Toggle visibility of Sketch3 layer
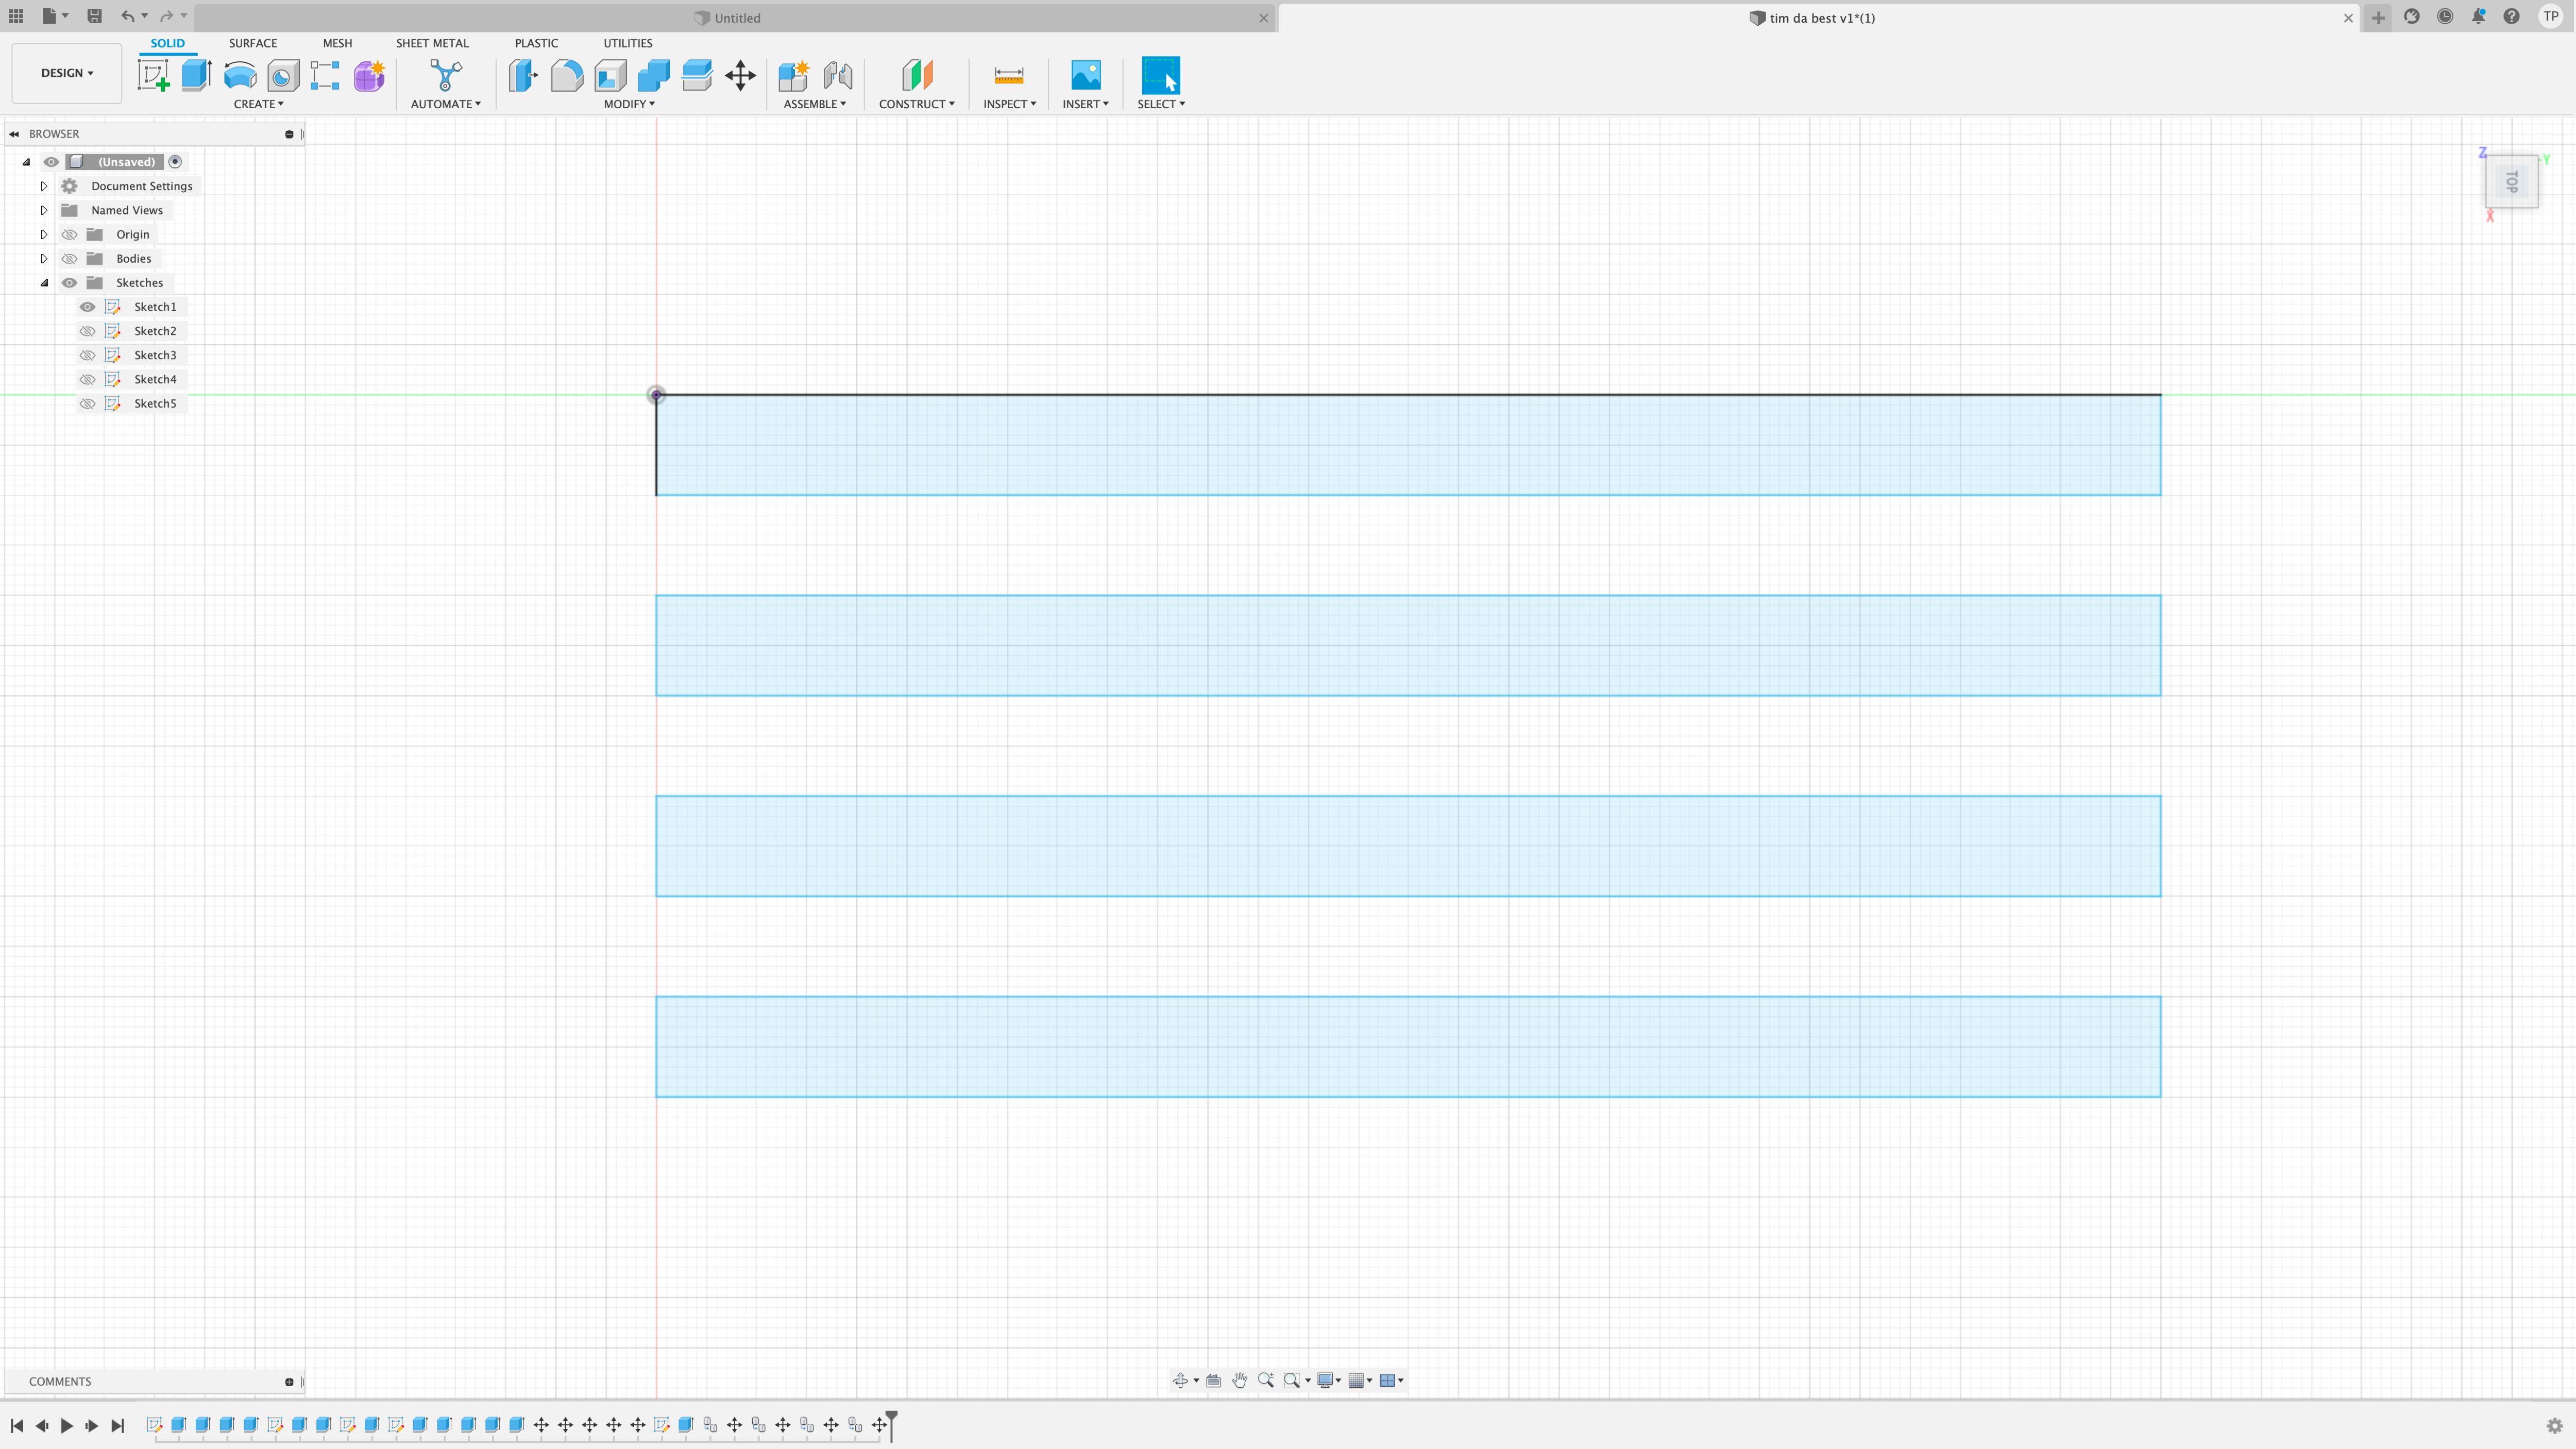2576x1449 pixels. (x=87, y=354)
